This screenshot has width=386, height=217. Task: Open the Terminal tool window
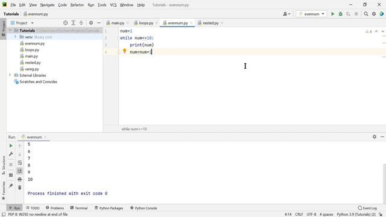click(79, 208)
